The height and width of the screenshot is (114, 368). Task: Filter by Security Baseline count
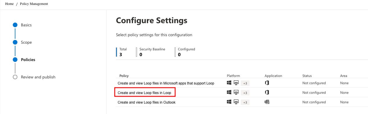coord(151,52)
